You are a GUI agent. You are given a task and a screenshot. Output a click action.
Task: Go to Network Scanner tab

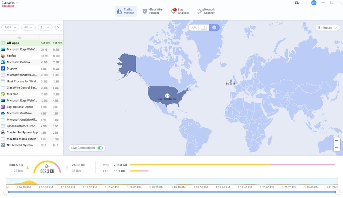click(206, 11)
